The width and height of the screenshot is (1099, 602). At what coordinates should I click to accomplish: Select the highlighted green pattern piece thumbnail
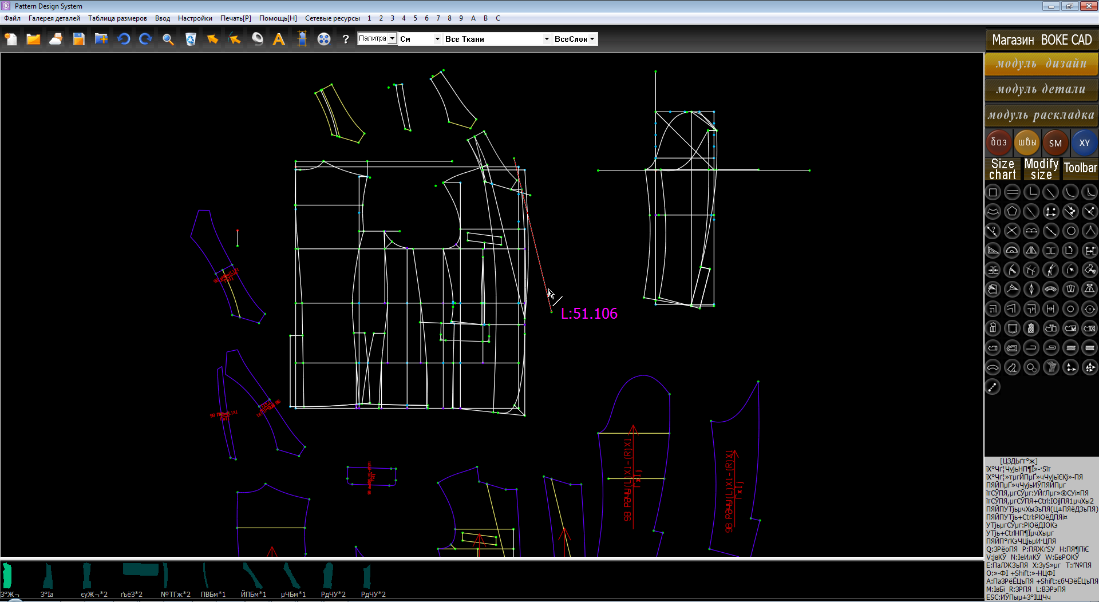click(7, 575)
